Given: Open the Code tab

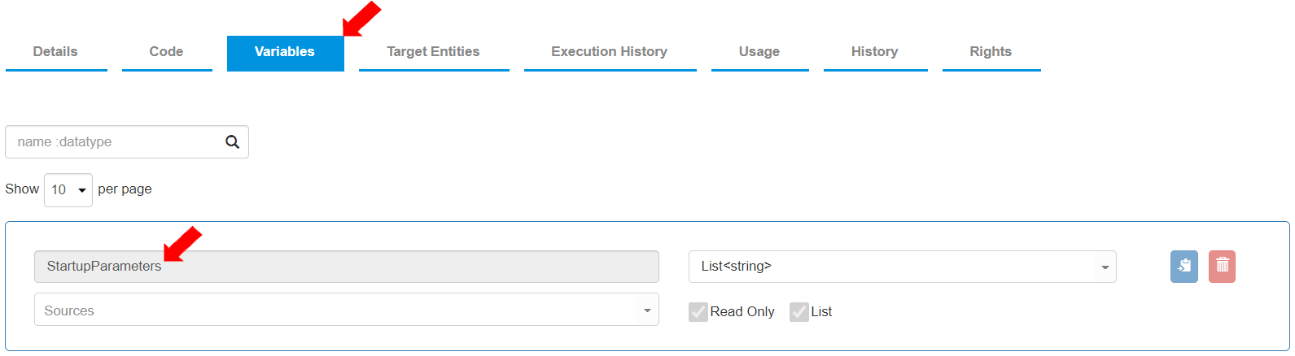Looking at the screenshot, I should 166,52.
